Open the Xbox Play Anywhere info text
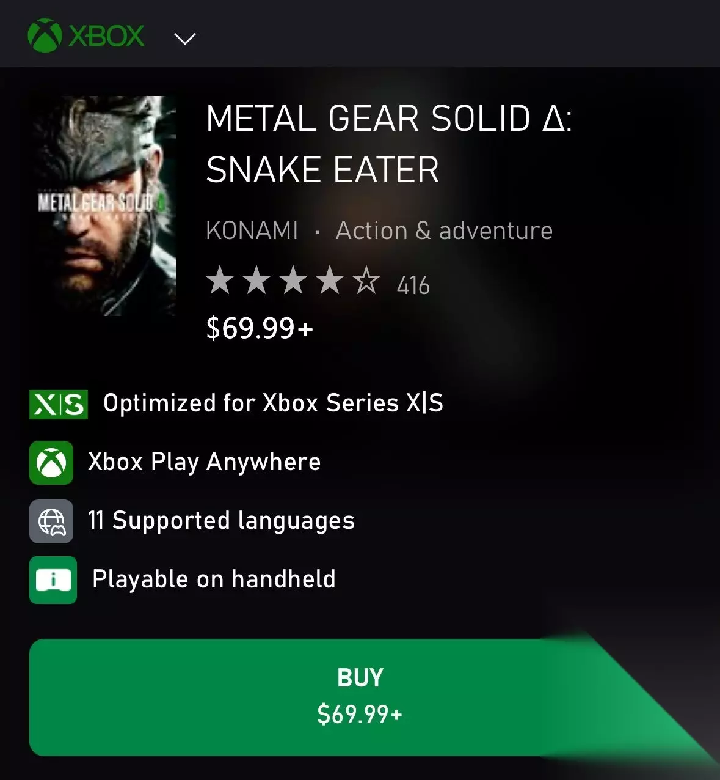Viewport: 720px width, 780px height. [204, 462]
